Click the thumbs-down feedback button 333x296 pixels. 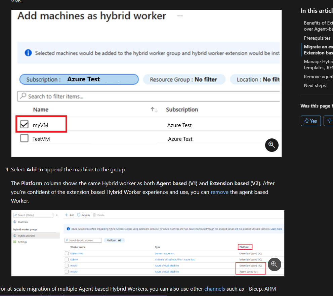[x=329, y=121]
